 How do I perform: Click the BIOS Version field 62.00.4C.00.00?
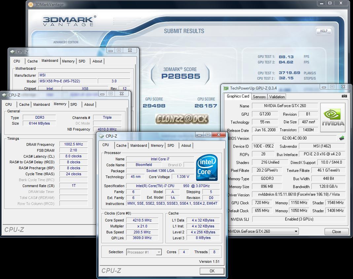coord(295,138)
